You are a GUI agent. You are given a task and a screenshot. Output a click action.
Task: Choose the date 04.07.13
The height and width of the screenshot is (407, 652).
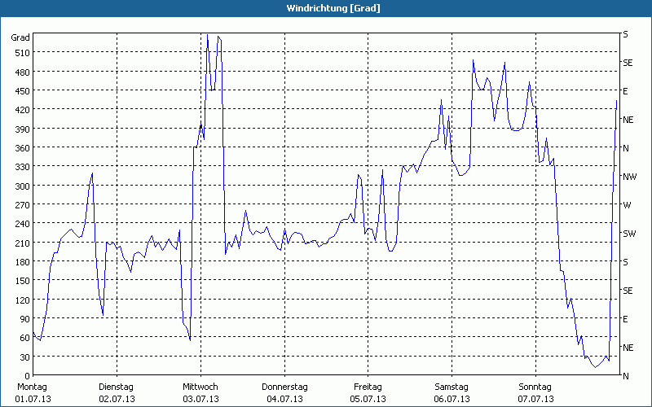pyautogui.click(x=284, y=399)
